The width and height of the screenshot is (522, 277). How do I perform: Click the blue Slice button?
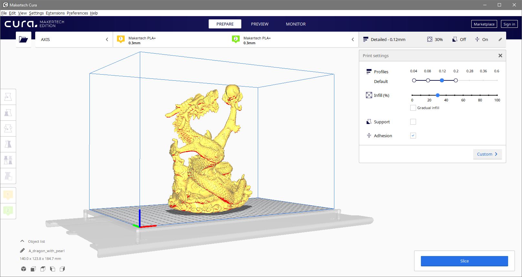[464, 261]
